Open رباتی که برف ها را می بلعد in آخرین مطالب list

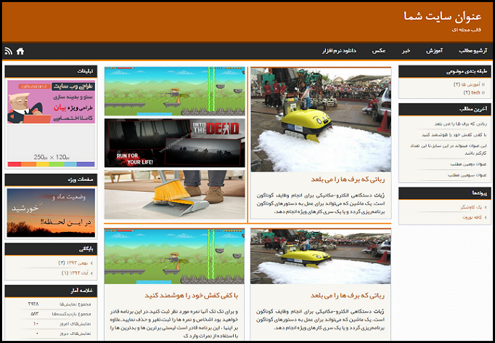pyautogui.click(x=460, y=124)
